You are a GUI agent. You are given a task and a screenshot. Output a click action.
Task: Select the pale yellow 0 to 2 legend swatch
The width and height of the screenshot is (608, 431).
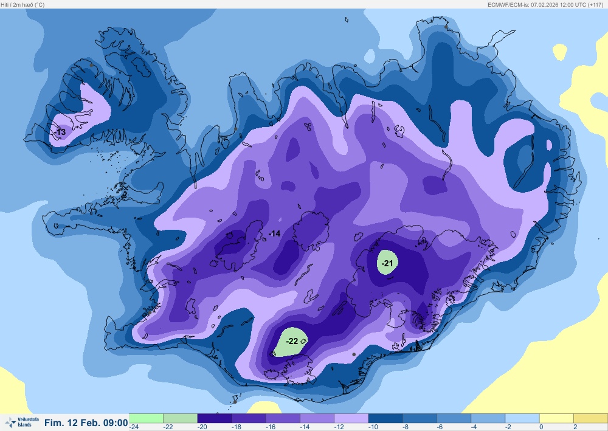[x=556, y=418]
